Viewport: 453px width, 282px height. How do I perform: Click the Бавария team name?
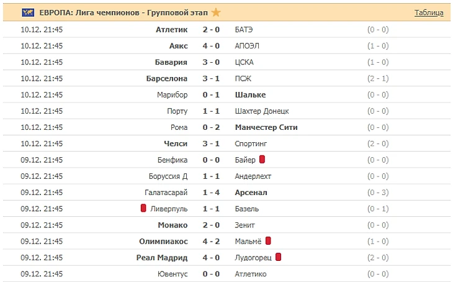coord(171,62)
